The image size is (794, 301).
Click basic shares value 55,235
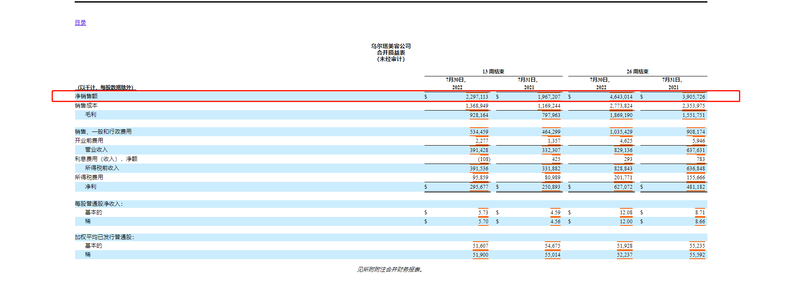point(697,246)
